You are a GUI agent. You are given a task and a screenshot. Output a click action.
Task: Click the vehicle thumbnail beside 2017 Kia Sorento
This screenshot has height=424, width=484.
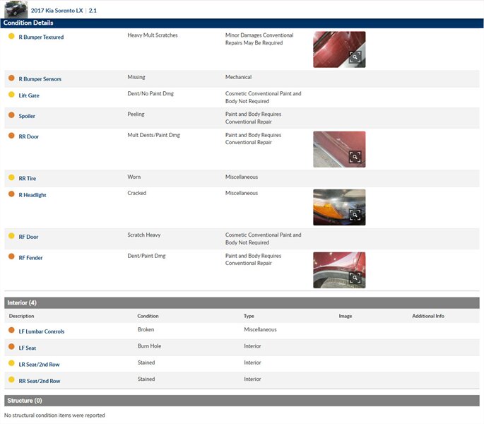point(16,9)
